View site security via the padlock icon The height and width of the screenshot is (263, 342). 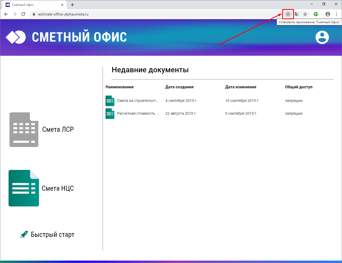pyautogui.click(x=34, y=14)
